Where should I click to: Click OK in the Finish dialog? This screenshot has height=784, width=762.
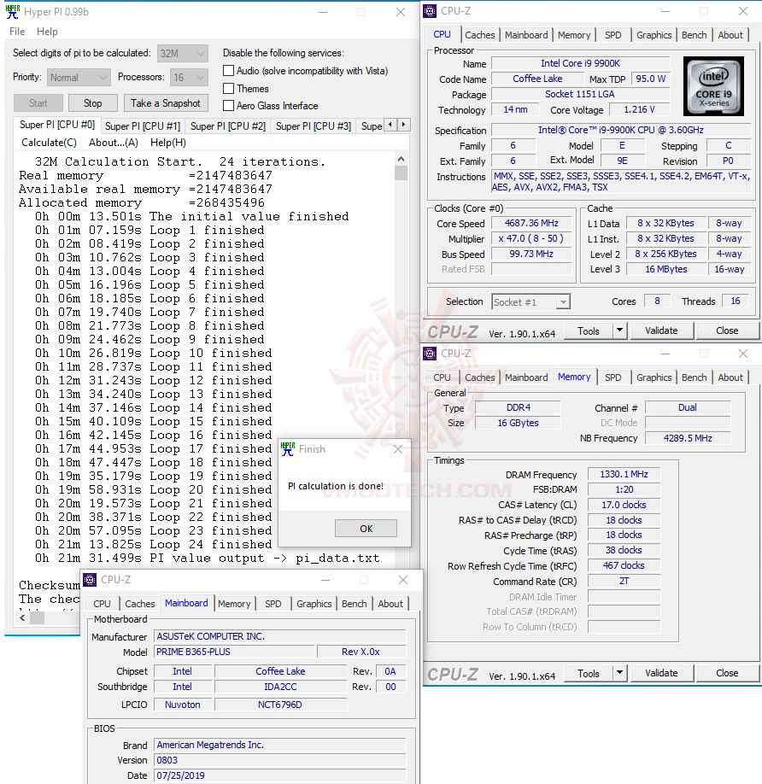[x=366, y=529]
